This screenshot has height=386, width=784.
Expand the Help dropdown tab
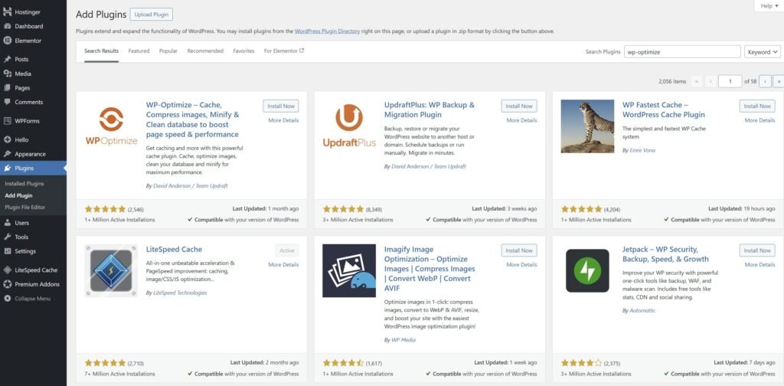click(x=769, y=6)
